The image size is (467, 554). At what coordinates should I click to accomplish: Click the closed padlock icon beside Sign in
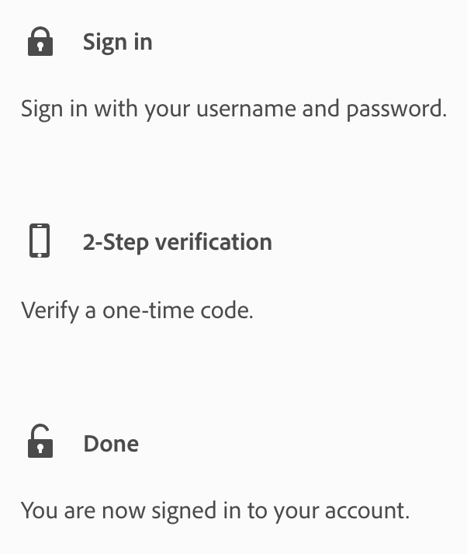pos(40,42)
